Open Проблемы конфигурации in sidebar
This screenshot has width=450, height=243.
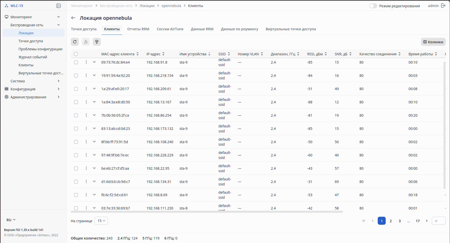tap(41, 49)
